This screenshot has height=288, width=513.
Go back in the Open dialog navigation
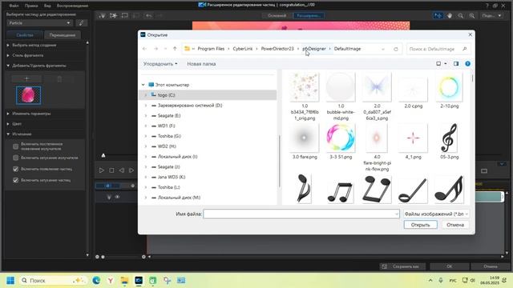click(x=144, y=49)
